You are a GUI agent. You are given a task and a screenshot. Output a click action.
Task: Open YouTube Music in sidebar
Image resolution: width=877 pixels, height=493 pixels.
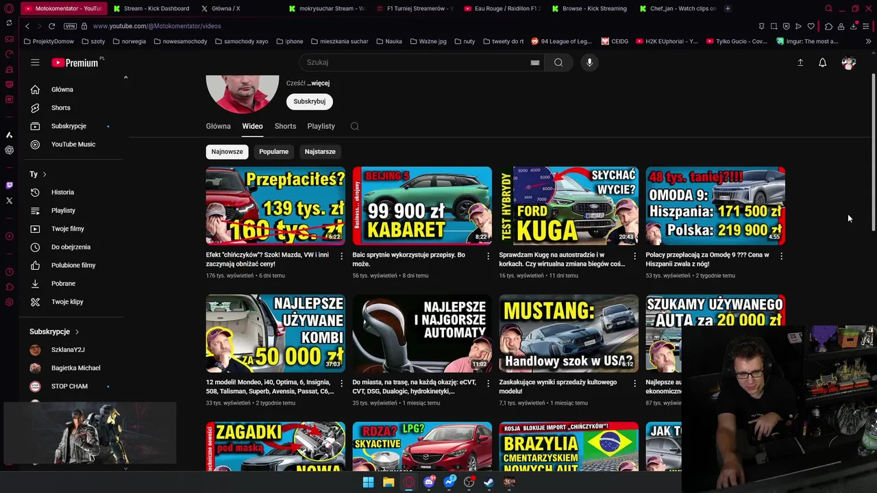73,144
